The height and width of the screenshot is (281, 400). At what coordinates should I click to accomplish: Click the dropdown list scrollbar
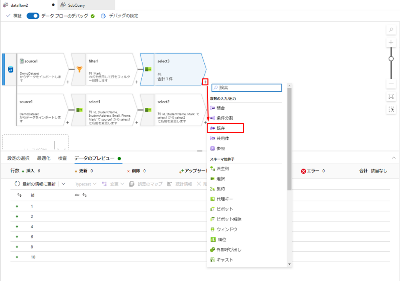coord(289,139)
